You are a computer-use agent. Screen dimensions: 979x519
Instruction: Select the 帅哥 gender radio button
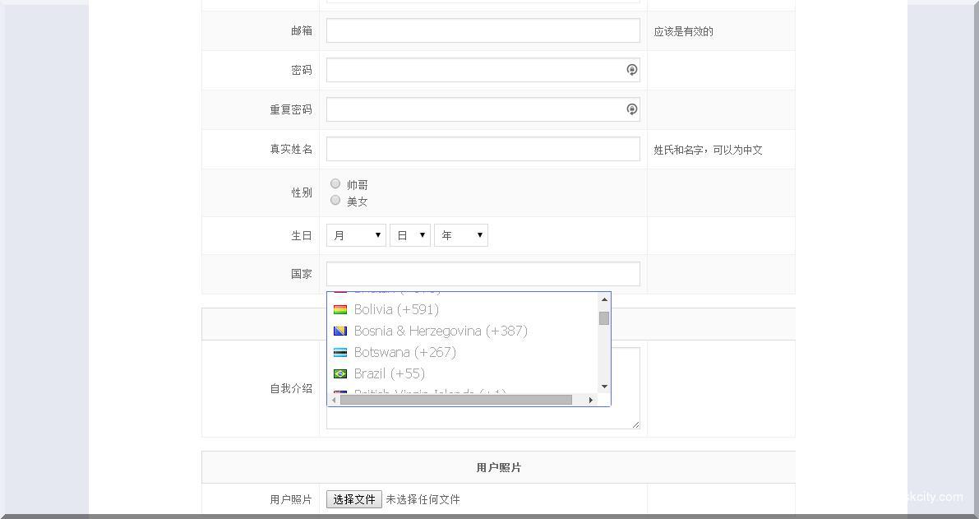(x=335, y=183)
